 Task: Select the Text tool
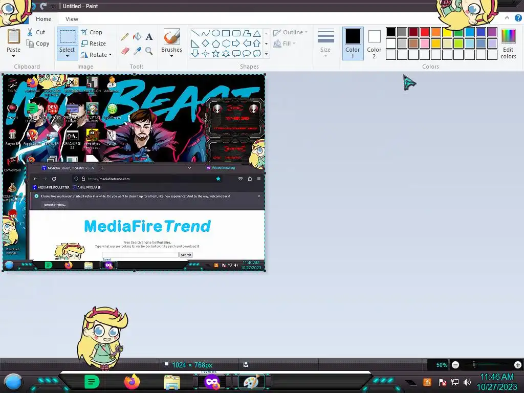[149, 37]
